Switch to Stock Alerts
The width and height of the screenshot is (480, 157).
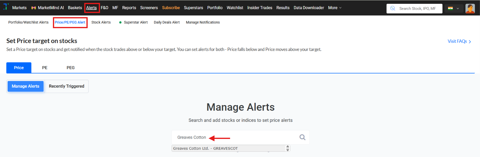[x=101, y=22]
